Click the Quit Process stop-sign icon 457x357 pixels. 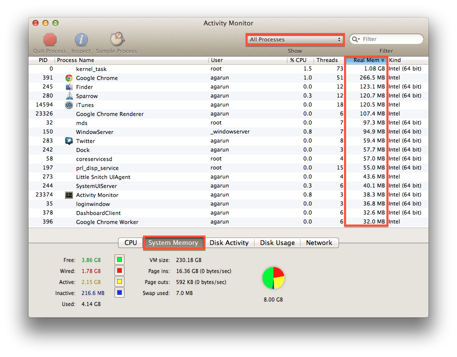[50, 39]
